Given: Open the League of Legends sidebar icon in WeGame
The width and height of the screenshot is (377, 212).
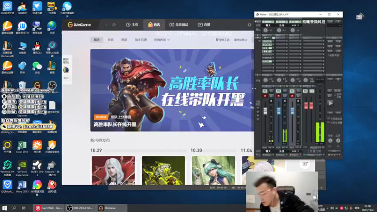Looking at the screenshot, I should coord(66,70).
